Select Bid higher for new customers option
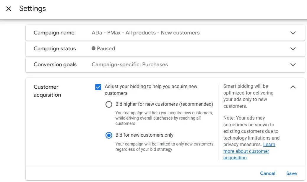 109,104
